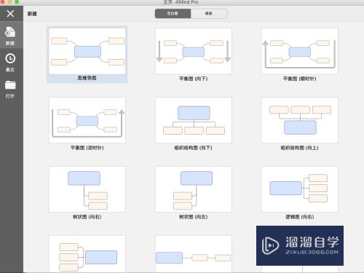
Task: Switch to the 模板 (Templates) tab
Action: click(x=209, y=14)
